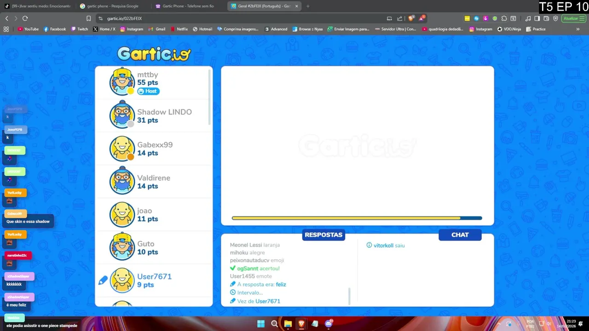Show more bookmarks overflow chevron

(x=578, y=29)
